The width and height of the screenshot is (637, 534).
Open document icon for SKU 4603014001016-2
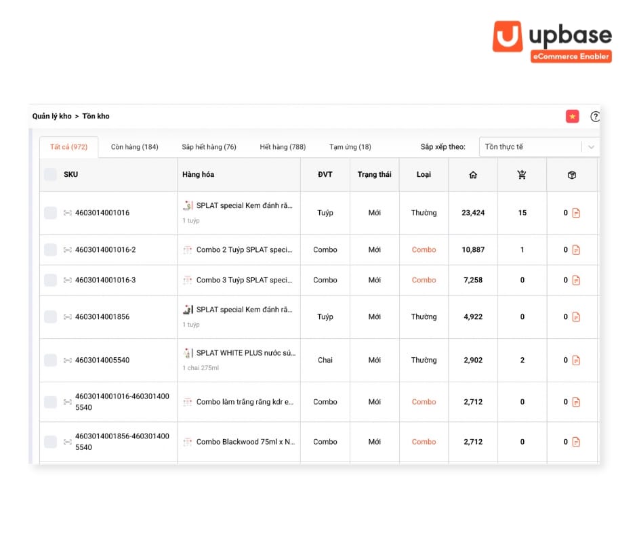point(576,250)
